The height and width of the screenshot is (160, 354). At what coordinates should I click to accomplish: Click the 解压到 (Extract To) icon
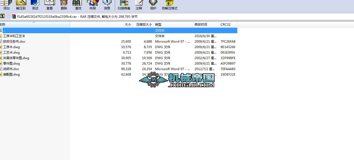[x=20, y=5]
